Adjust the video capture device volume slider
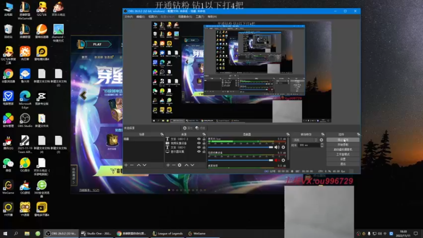The height and width of the screenshot is (238, 423). pos(241,160)
